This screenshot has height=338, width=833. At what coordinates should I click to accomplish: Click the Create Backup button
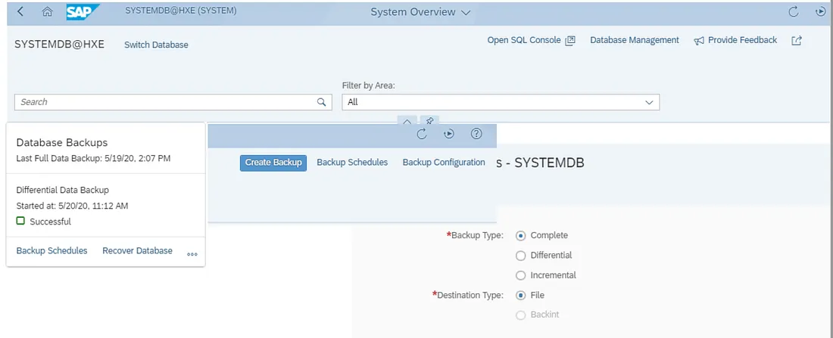[273, 163]
